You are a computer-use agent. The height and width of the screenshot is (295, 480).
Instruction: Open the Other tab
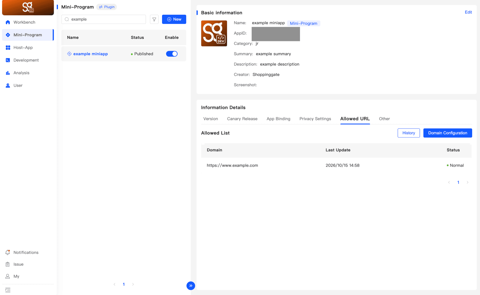coord(384,119)
